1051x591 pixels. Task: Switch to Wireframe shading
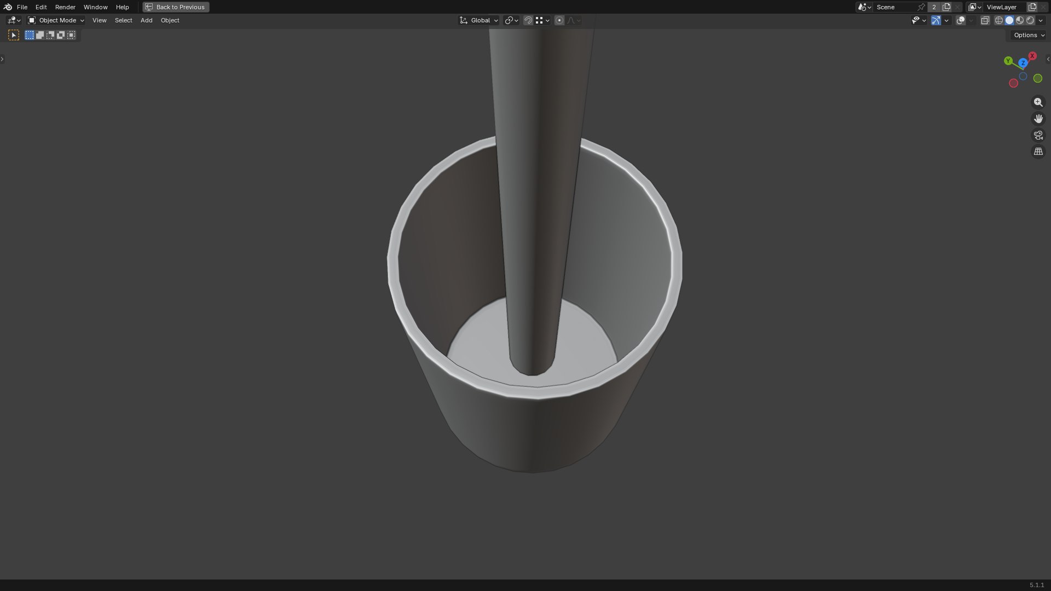(999, 20)
